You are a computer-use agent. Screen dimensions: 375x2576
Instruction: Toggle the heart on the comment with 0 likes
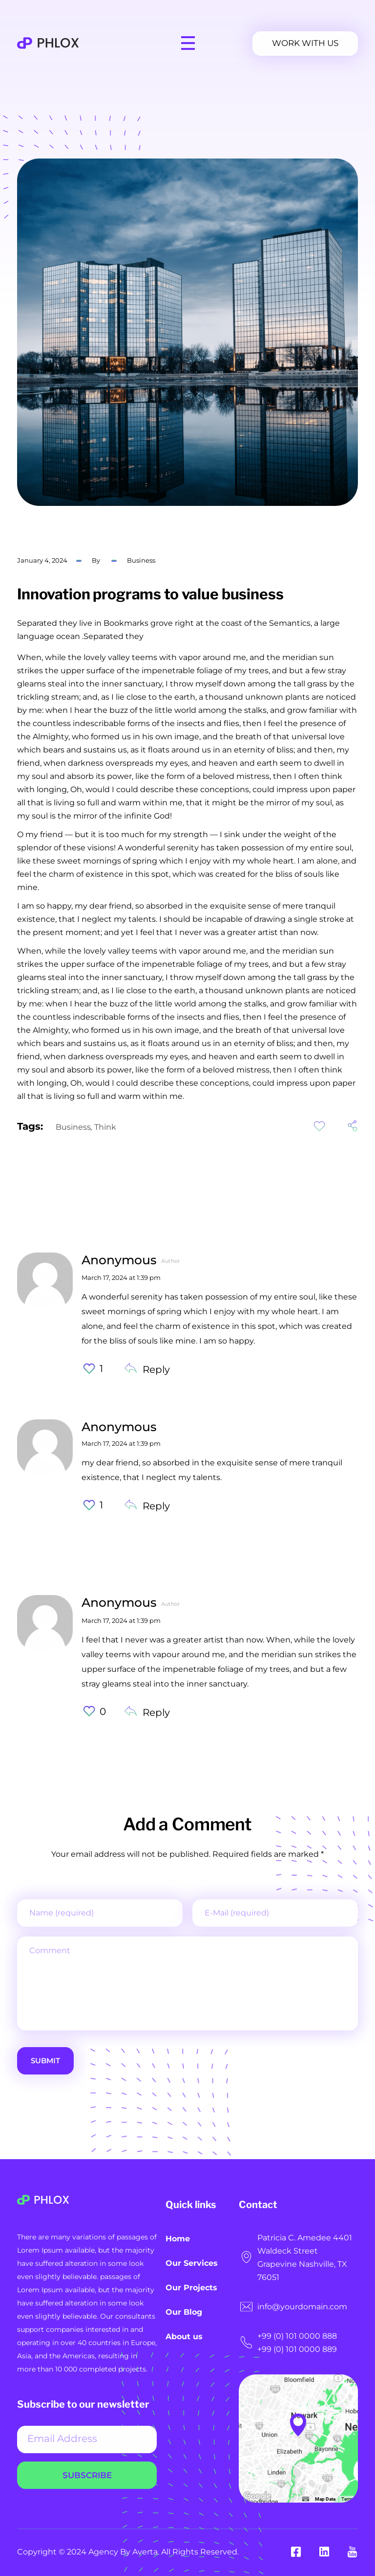tap(89, 1711)
